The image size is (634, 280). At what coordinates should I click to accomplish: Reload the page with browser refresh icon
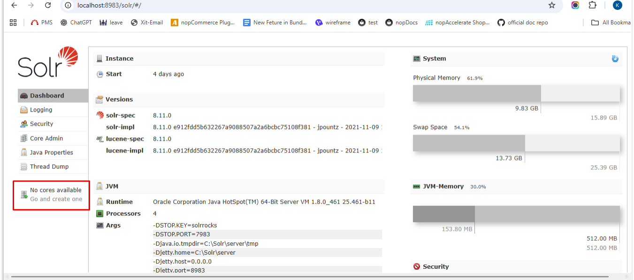click(x=48, y=5)
